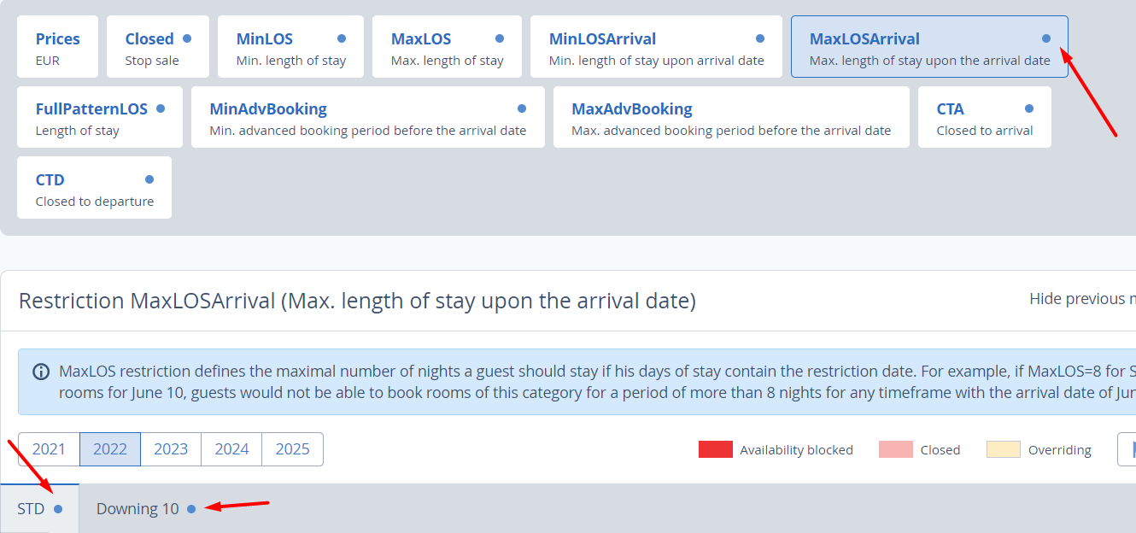
Task: Open CTD closed to departure card
Action: (x=94, y=187)
